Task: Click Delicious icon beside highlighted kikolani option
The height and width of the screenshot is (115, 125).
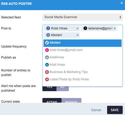Action: (47, 43)
